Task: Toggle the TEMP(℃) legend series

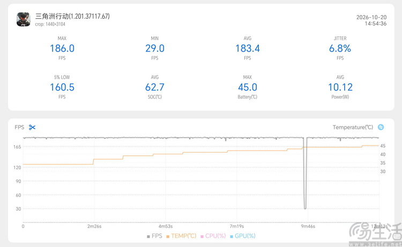Action: (x=181, y=236)
